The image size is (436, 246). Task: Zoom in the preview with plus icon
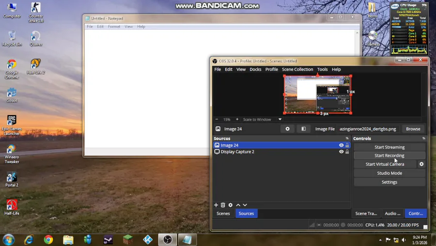pyautogui.click(x=237, y=119)
